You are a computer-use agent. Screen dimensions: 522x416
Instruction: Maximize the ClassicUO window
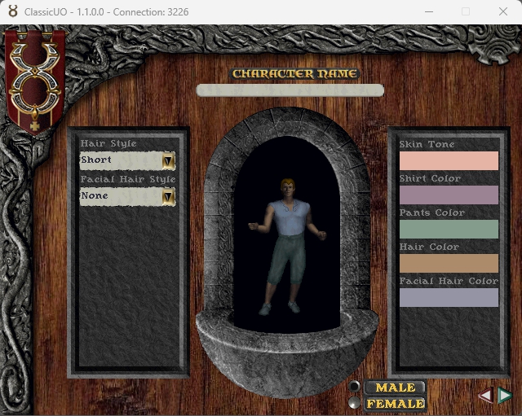pyautogui.click(x=466, y=11)
